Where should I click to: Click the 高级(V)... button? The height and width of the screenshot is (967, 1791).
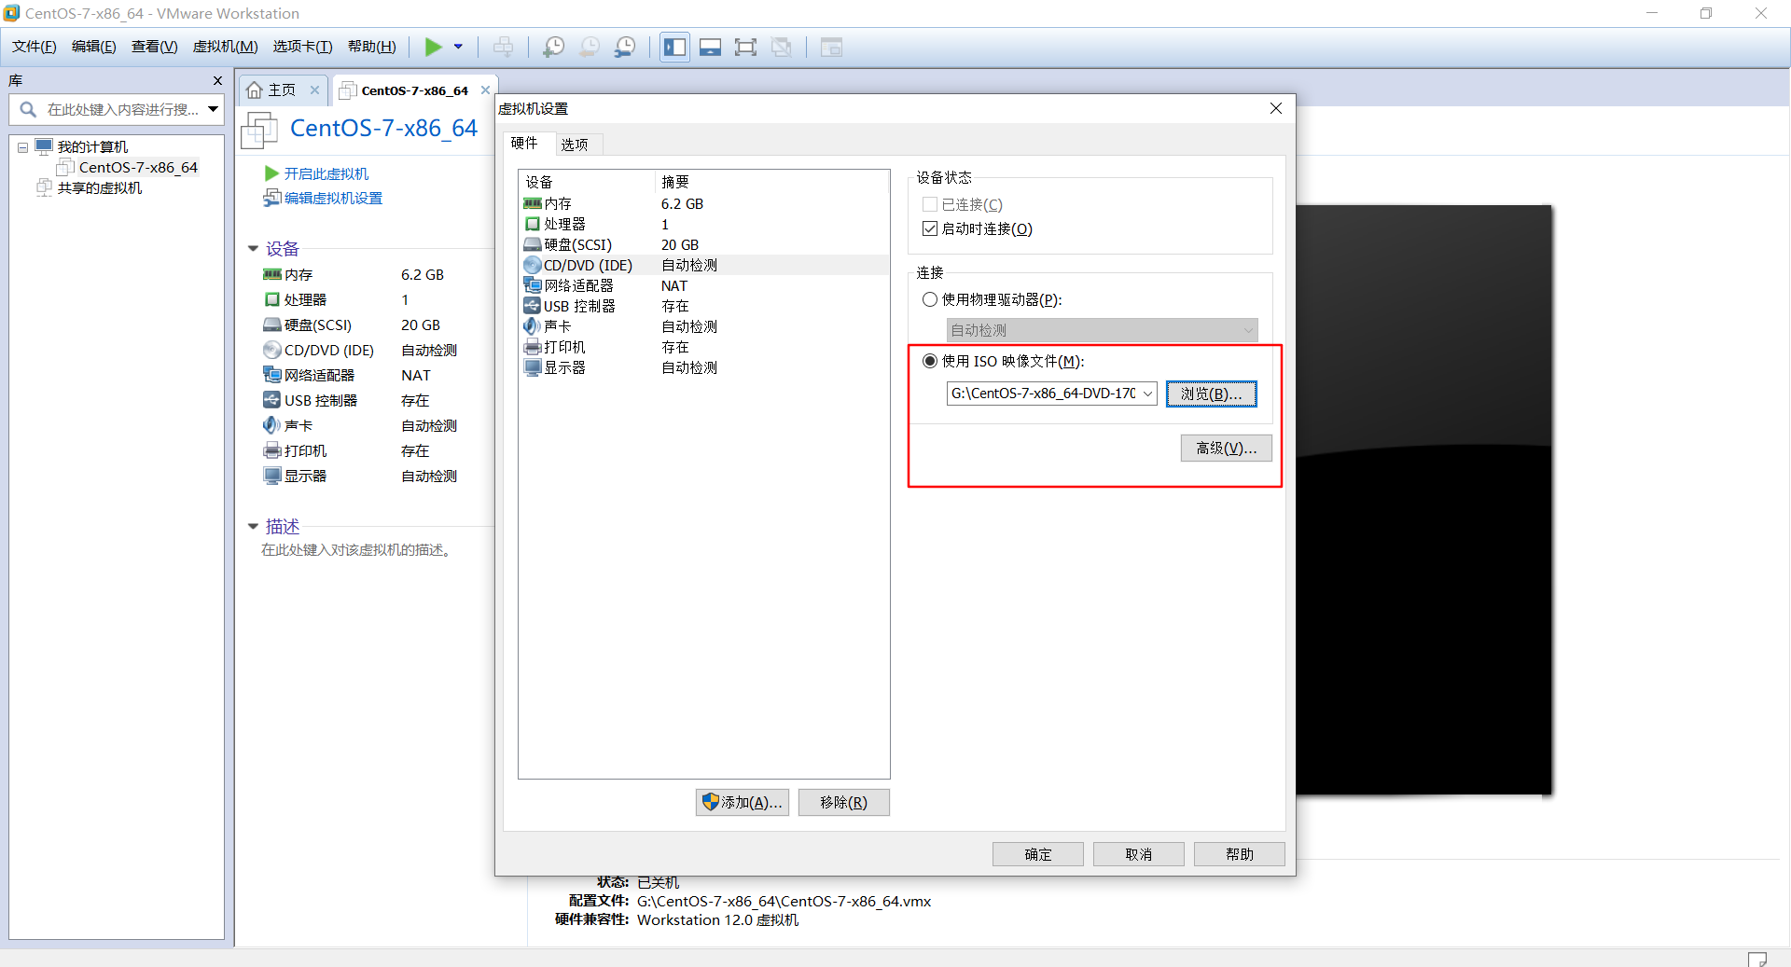(x=1226, y=448)
